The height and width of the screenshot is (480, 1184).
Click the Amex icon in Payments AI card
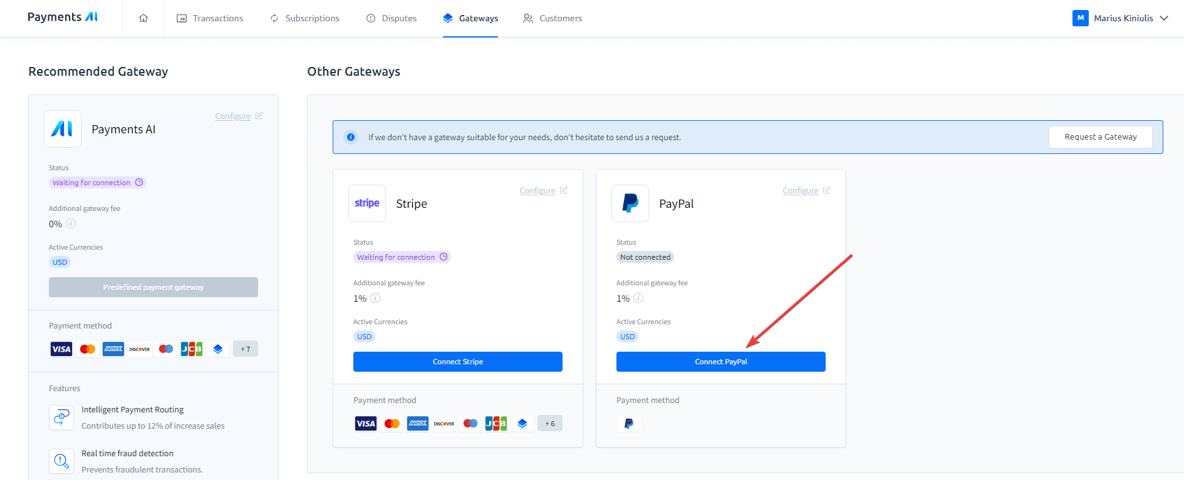point(113,349)
